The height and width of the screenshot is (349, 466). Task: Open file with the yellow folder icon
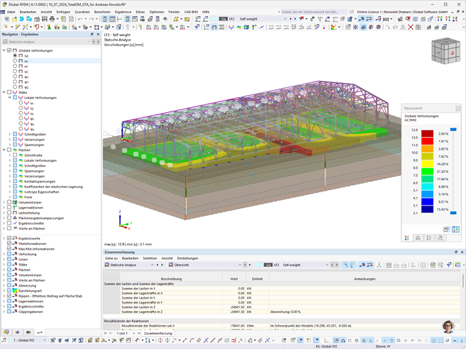pos(14,19)
